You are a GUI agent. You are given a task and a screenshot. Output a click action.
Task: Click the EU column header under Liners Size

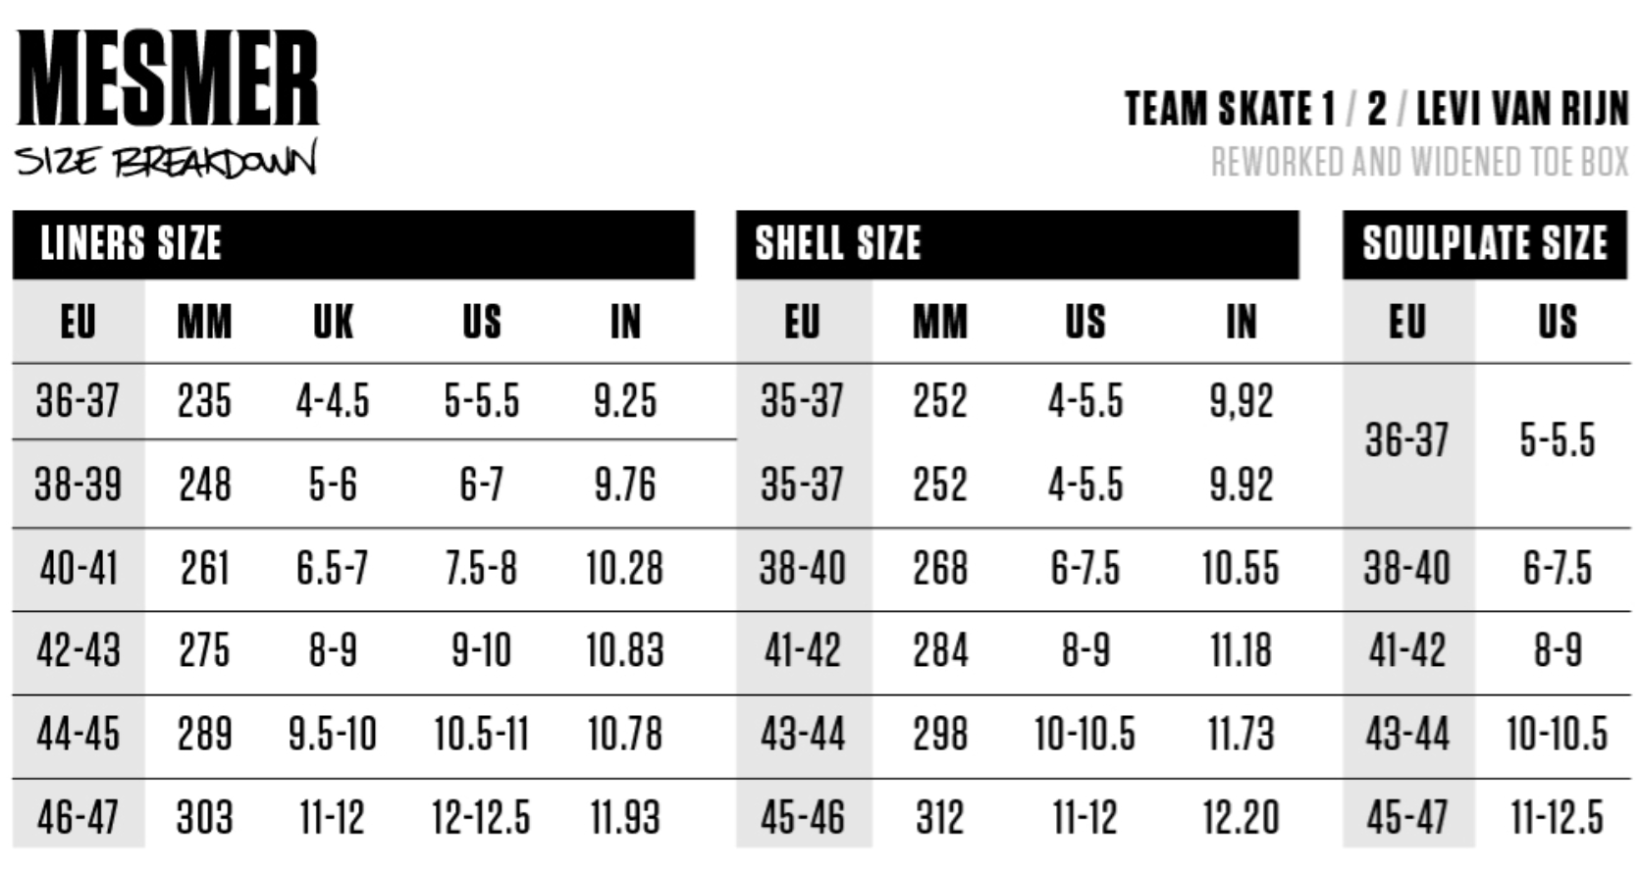point(79,322)
